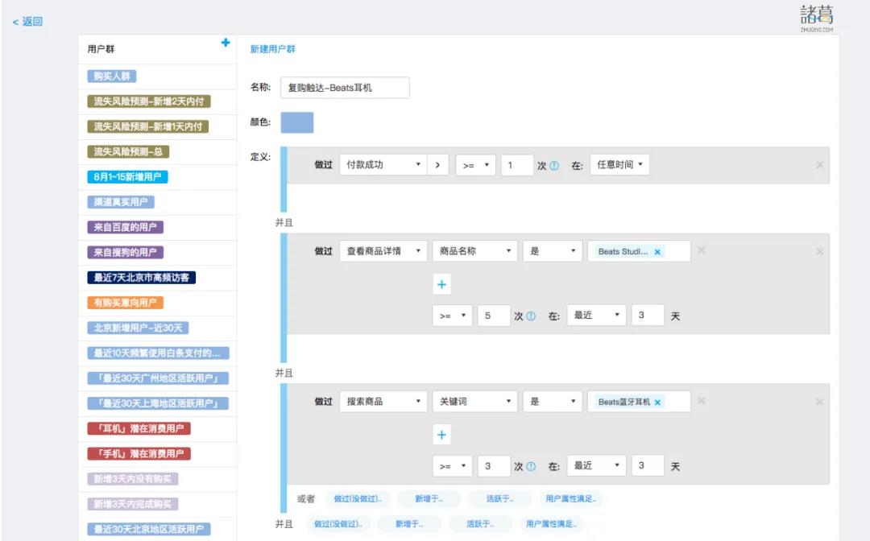The image size is (870, 541).
Task: Remove the Beats蓝牙耳机 keyword tag
Action: [x=657, y=403]
